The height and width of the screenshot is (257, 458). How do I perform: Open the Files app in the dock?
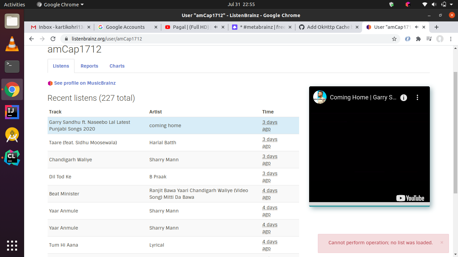click(x=12, y=21)
